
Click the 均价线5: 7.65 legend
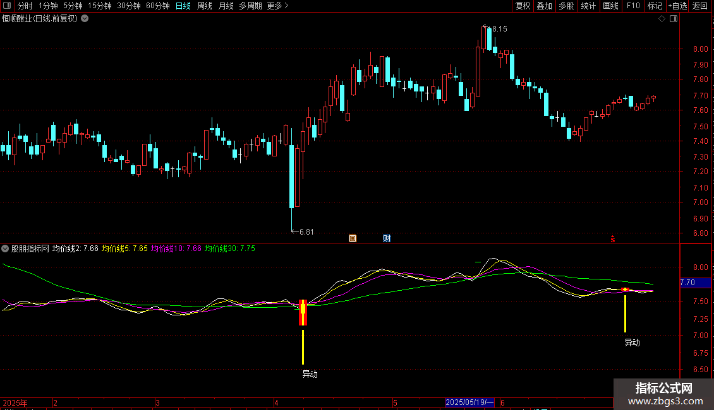pos(124,249)
